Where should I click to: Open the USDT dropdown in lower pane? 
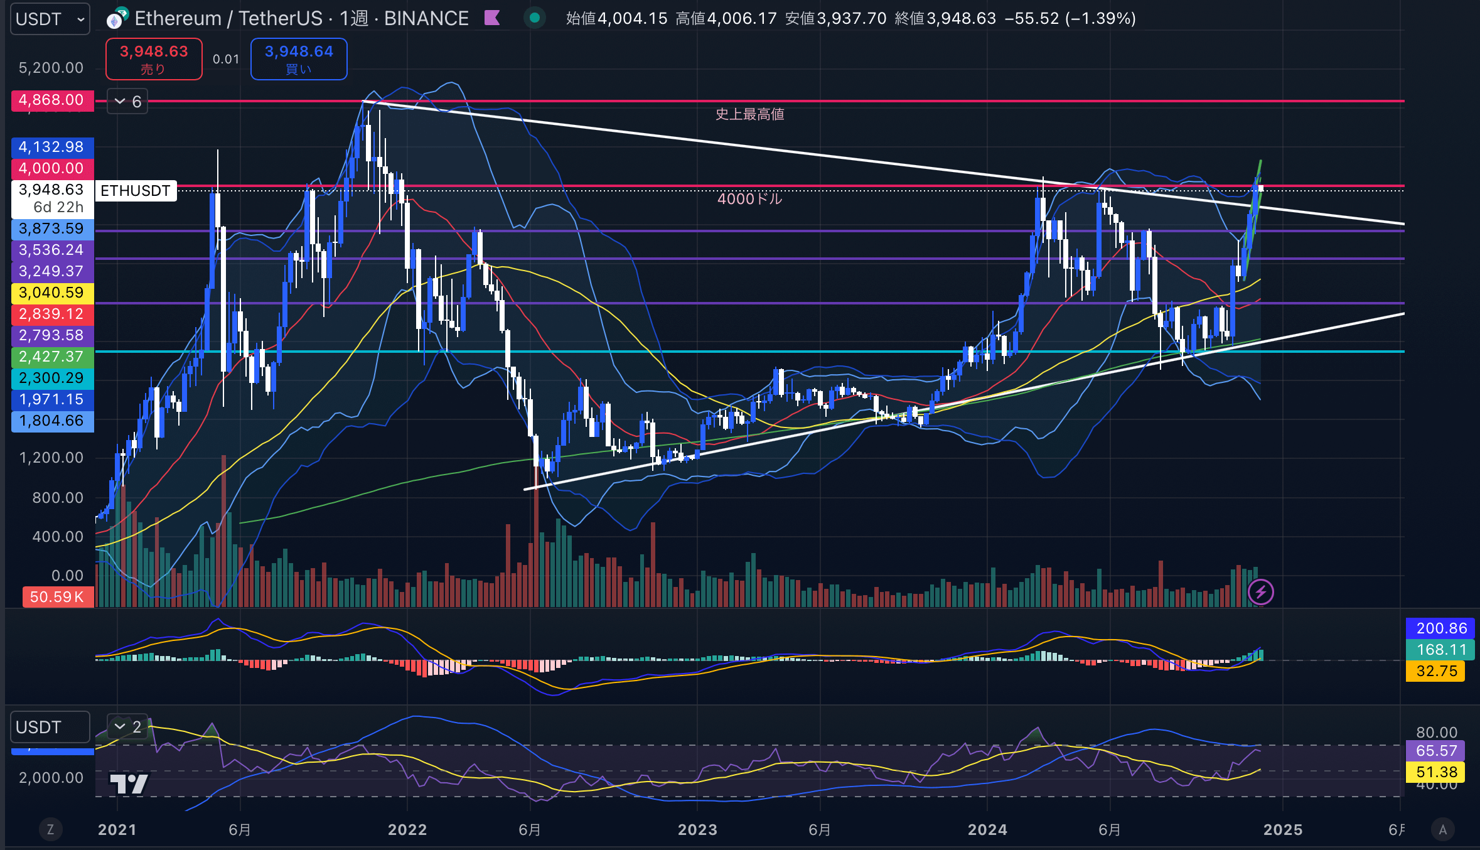click(50, 727)
